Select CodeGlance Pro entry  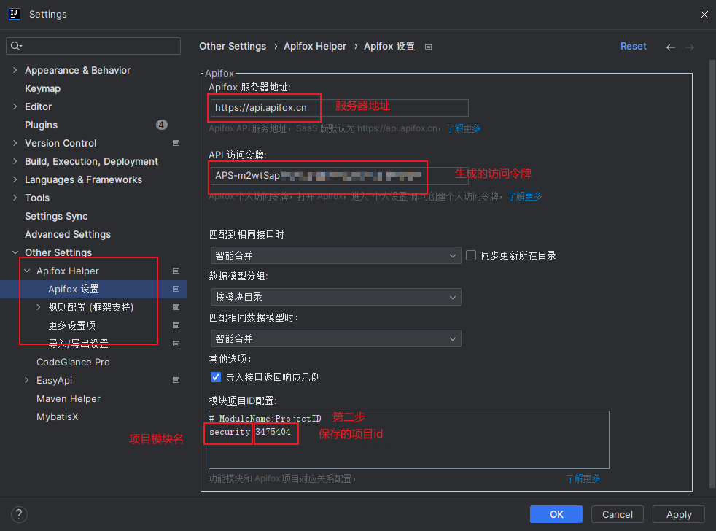73,362
